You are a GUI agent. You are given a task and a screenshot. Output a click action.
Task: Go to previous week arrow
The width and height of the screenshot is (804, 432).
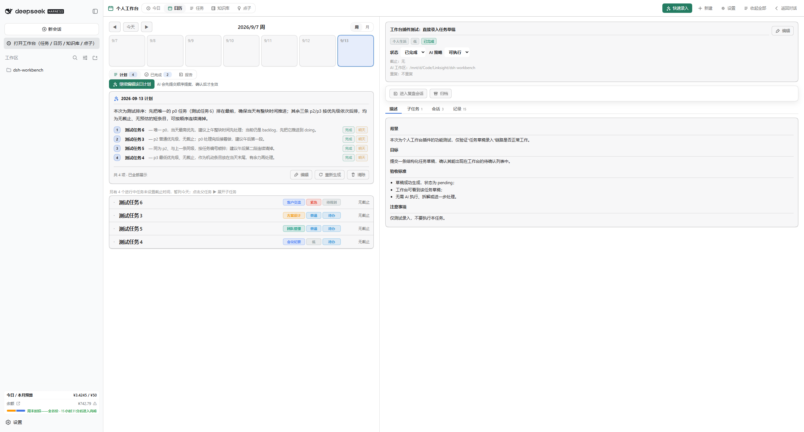pos(115,27)
